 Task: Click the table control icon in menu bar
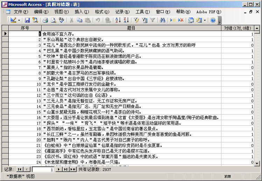pos(8,12)
